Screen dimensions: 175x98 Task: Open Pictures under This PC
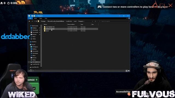point(34,58)
